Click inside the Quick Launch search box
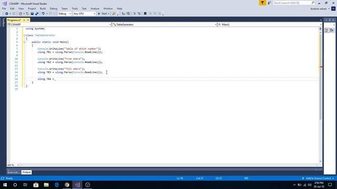 (x=294, y=3)
